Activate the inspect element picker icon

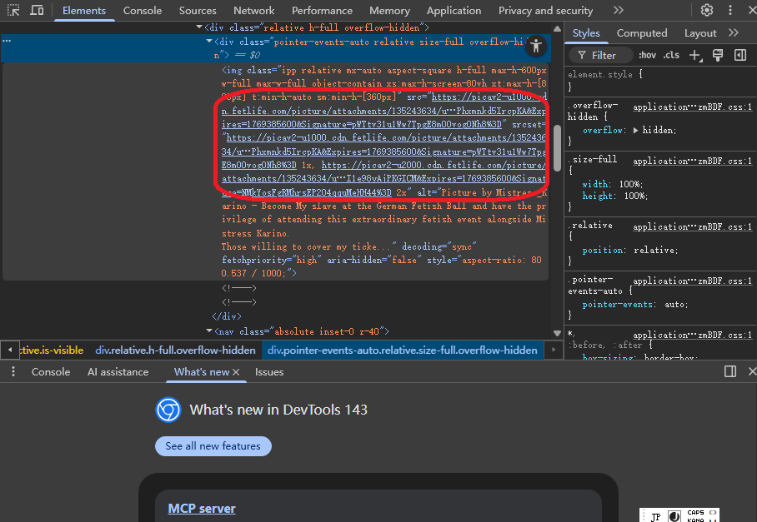13,11
